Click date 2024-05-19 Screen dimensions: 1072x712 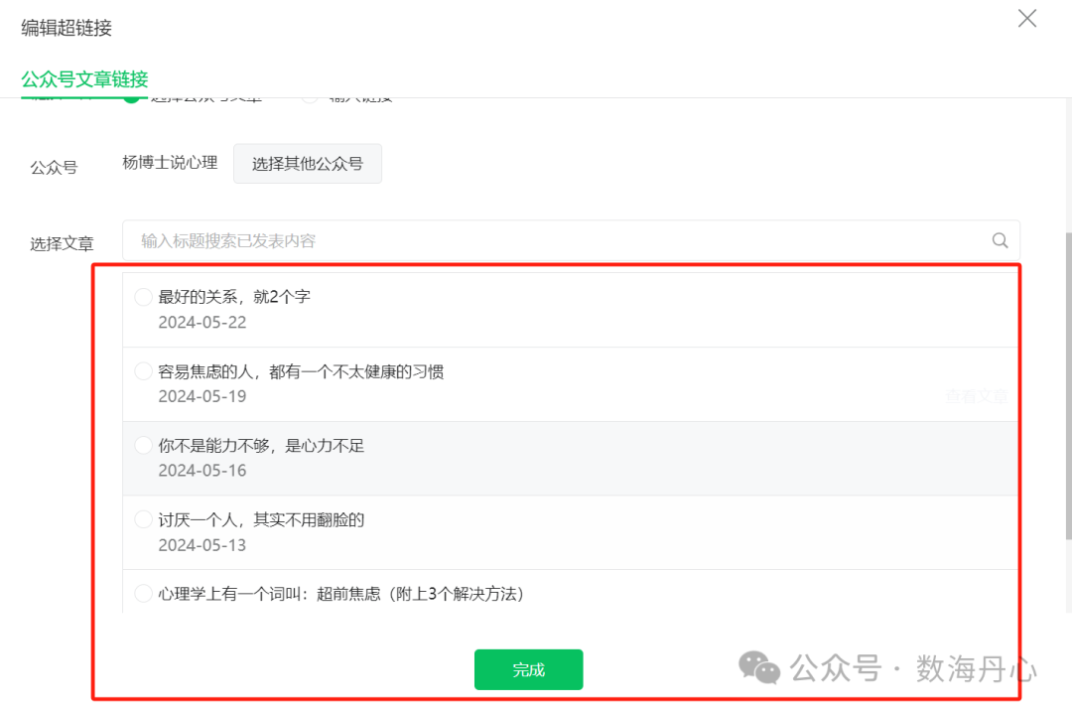coord(202,396)
